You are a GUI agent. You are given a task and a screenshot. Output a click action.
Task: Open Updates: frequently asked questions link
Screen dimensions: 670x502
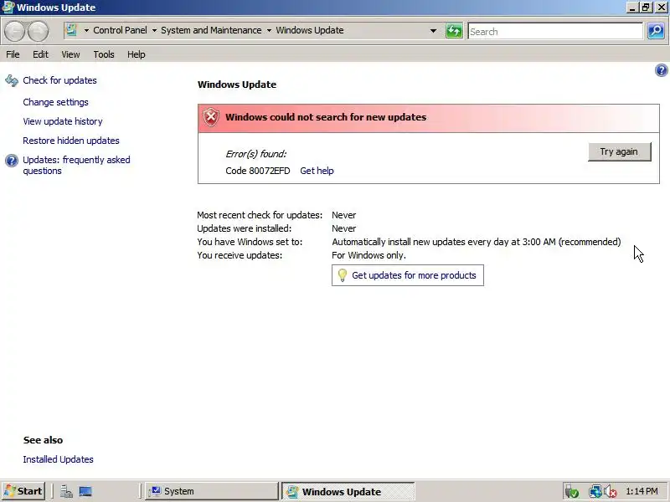[76, 165]
